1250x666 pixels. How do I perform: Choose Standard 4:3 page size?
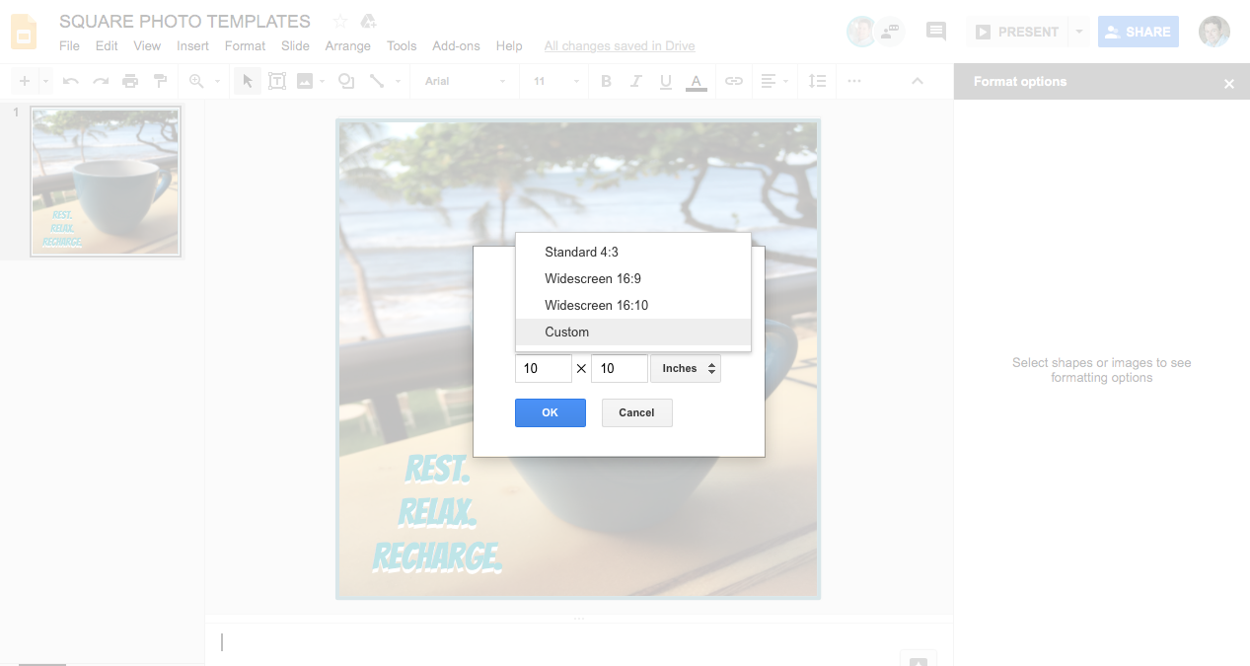point(633,253)
